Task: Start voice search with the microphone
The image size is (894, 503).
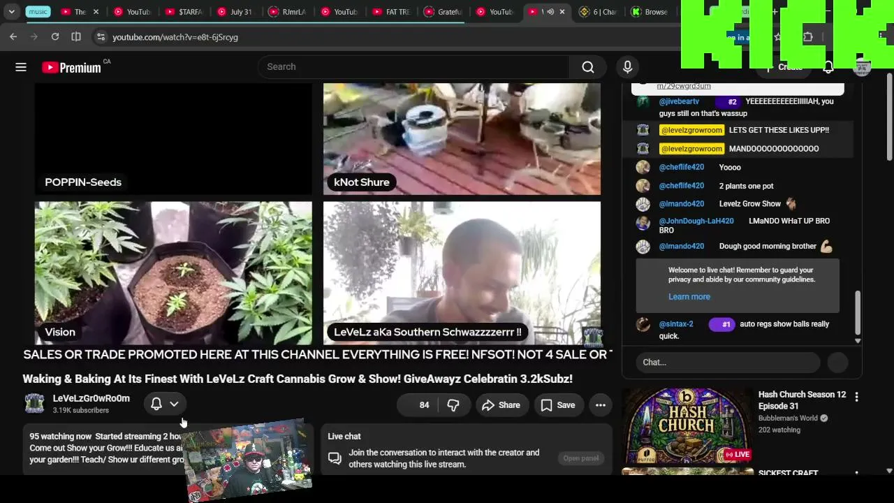Action: pyautogui.click(x=627, y=67)
